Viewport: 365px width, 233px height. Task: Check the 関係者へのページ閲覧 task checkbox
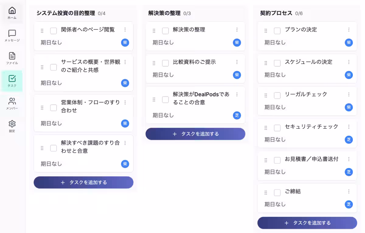coord(53,30)
